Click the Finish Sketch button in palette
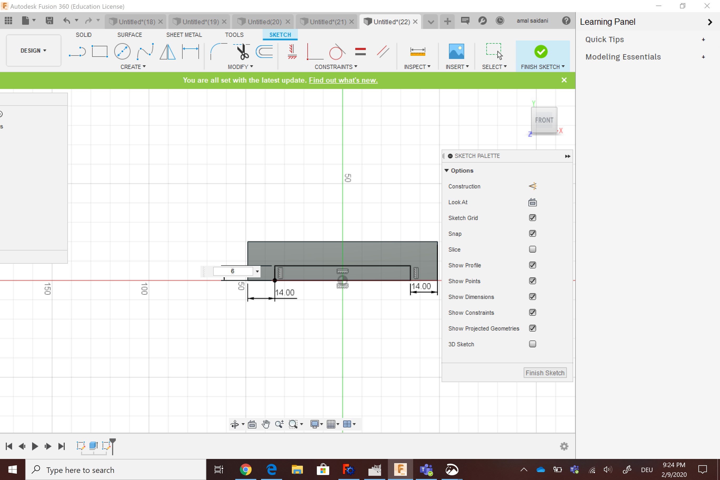 544,373
